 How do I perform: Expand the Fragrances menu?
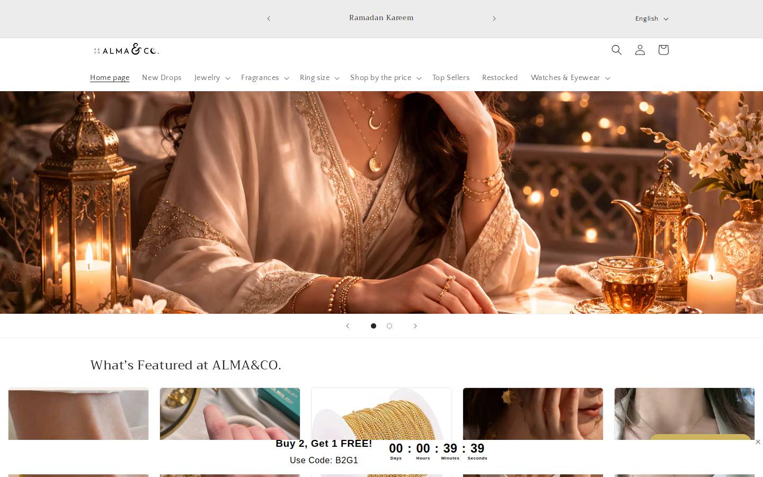point(264,78)
